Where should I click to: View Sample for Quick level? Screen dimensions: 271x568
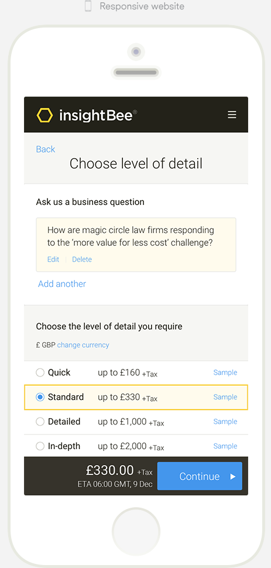coord(225,372)
